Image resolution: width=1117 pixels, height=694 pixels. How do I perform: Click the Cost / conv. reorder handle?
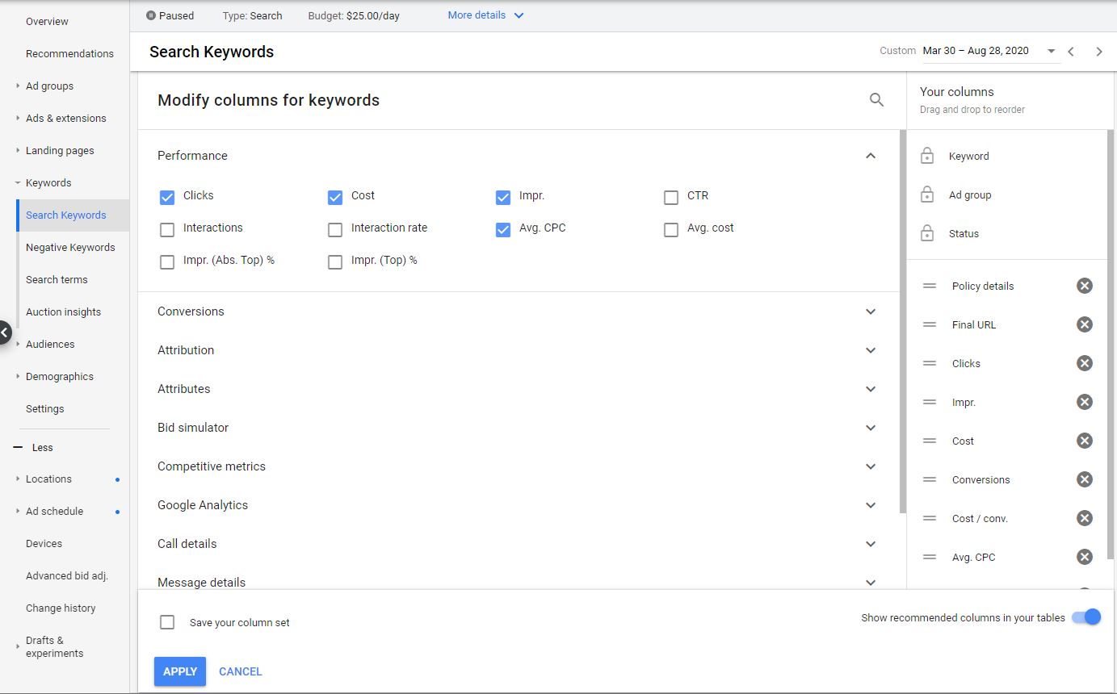click(930, 518)
